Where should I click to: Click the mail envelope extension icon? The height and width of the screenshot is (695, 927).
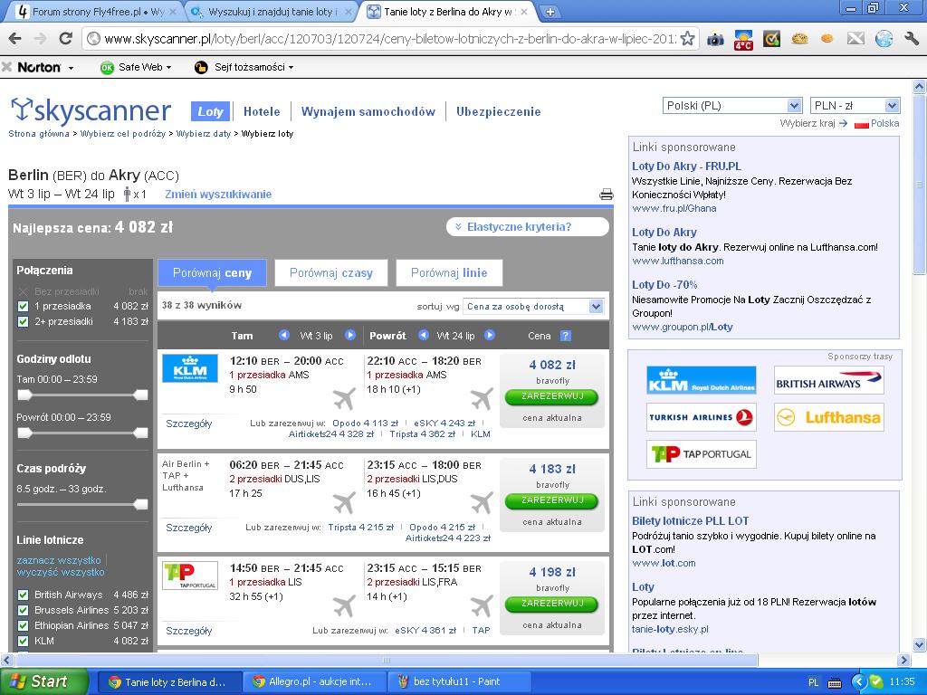click(855, 39)
